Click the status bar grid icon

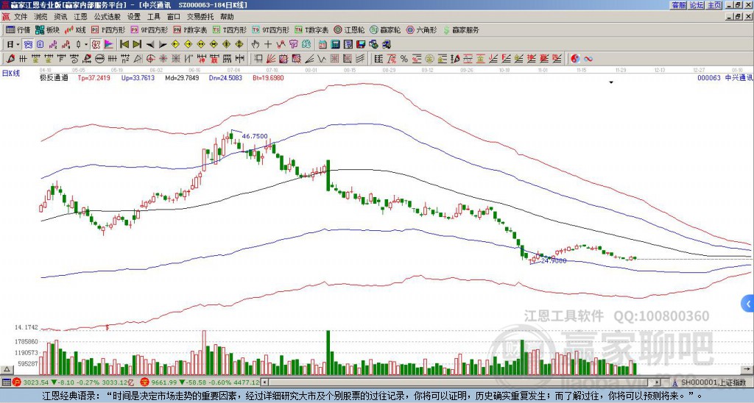[x=6, y=382]
